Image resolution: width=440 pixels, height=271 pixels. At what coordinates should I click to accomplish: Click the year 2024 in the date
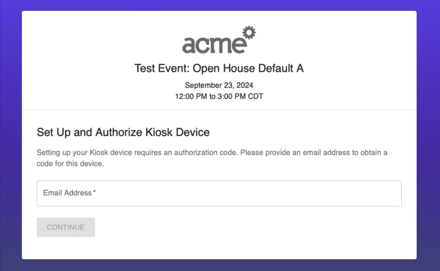click(245, 85)
